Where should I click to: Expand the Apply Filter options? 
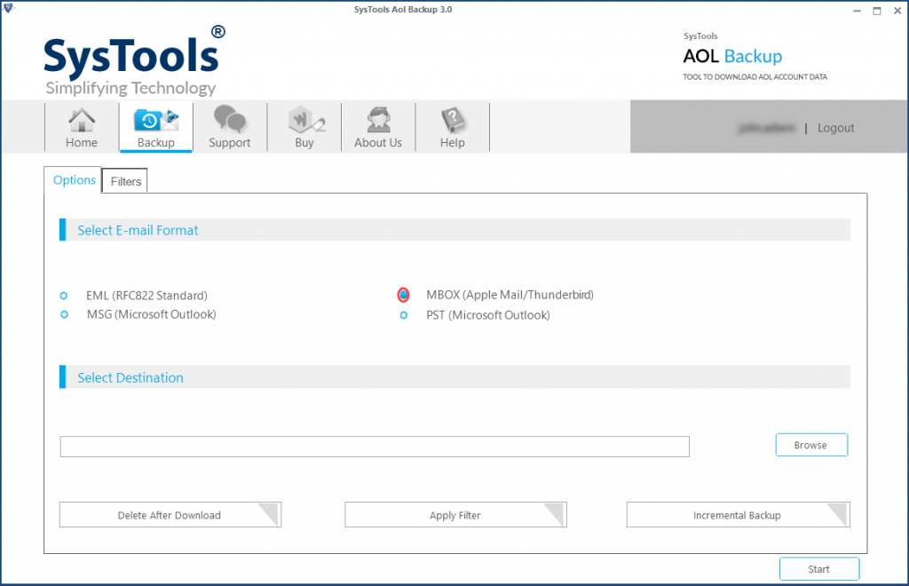(455, 514)
